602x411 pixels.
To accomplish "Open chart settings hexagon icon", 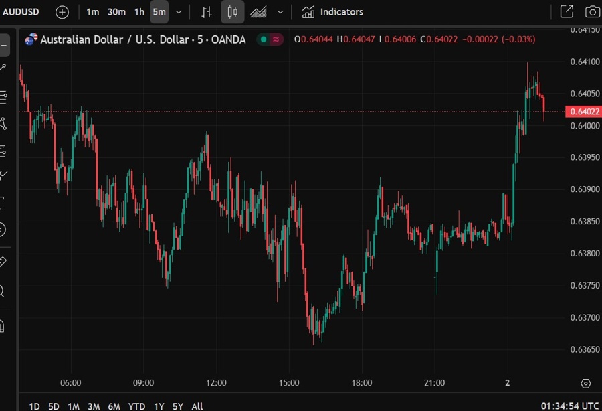I will [585, 383].
